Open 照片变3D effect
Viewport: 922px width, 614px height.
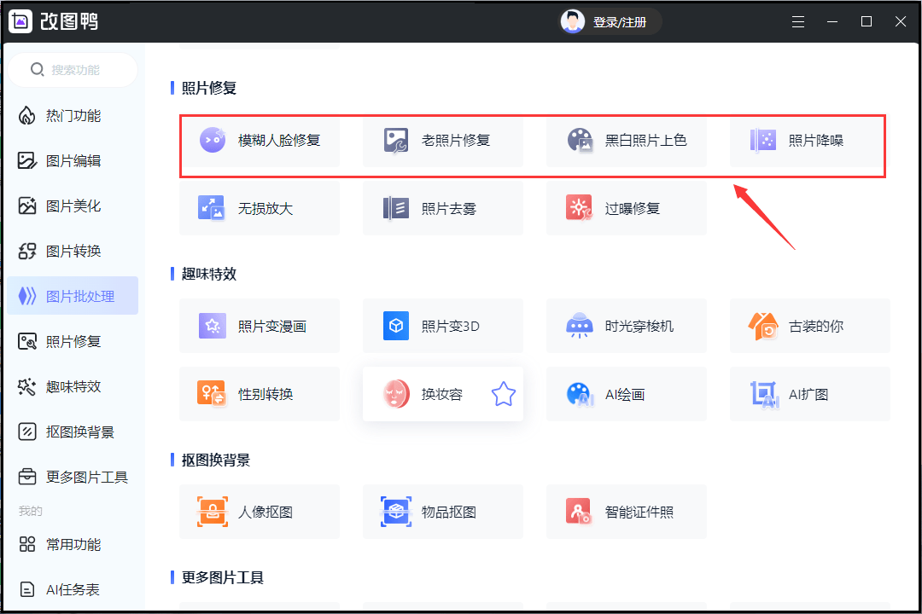443,326
